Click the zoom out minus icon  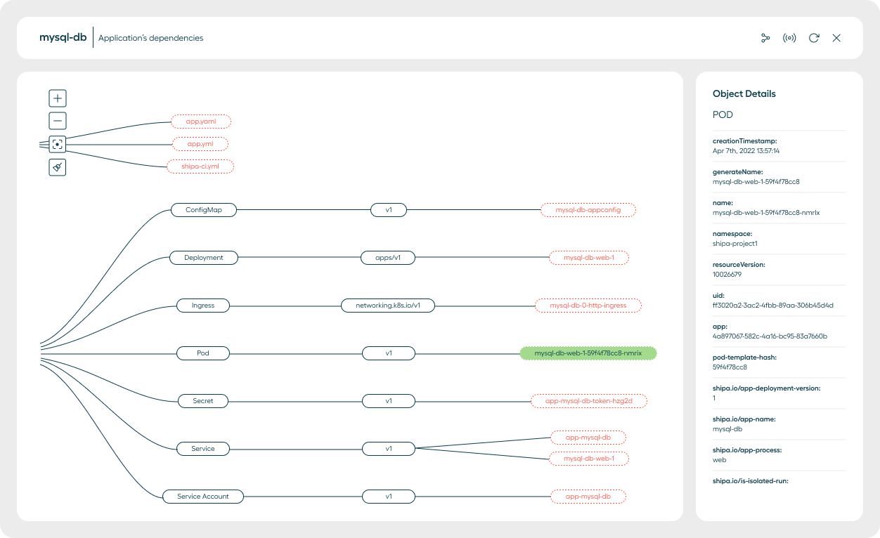(x=58, y=121)
